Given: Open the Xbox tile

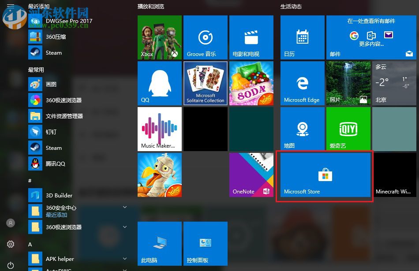Looking at the screenshot, I should [159, 37].
